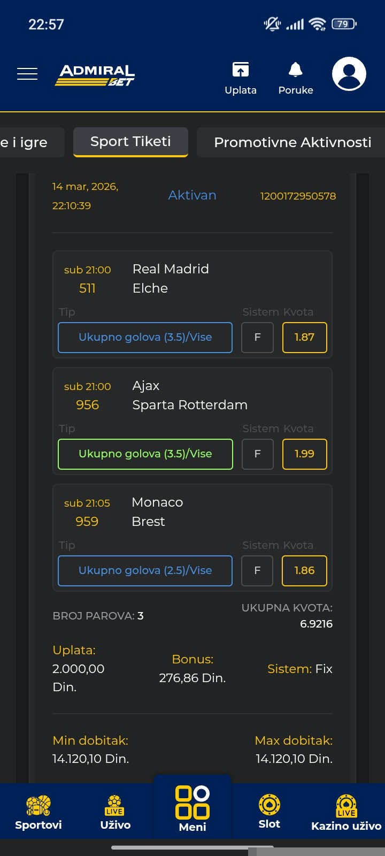385x856 pixels.
Task: Select Ajax Ukupno golova (3.5)/Vise tip
Action: coord(145,454)
